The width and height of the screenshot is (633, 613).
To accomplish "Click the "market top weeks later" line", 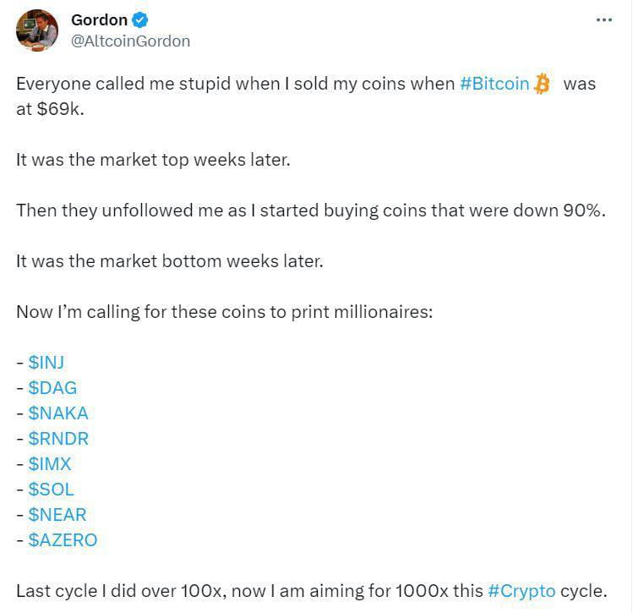I will click(x=153, y=160).
